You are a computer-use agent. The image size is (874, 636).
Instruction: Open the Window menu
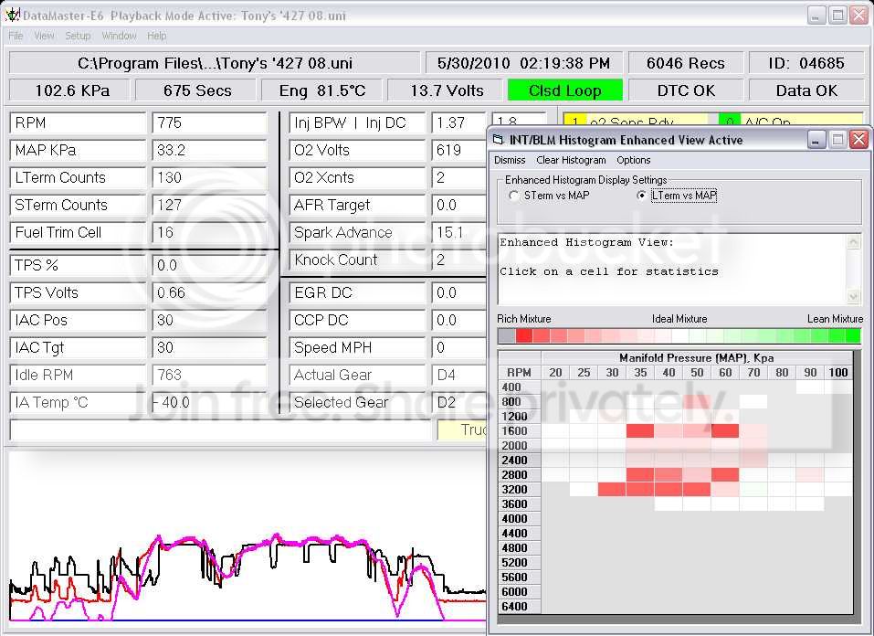119,36
